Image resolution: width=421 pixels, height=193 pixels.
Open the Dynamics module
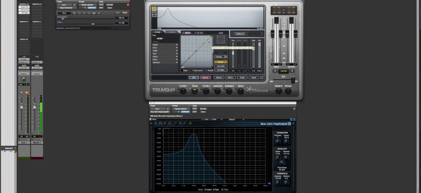pyautogui.click(x=229, y=90)
